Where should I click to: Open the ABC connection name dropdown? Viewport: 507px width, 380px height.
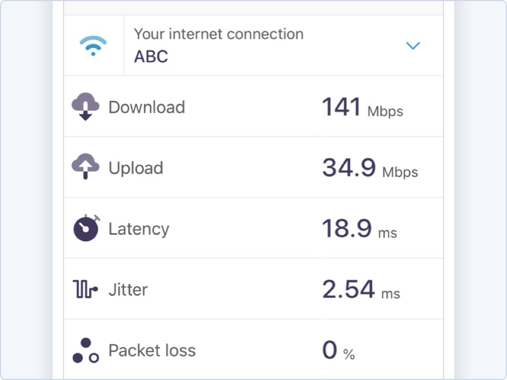point(151,56)
